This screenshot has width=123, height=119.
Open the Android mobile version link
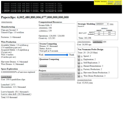pyautogui.click(x=118, y=2)
